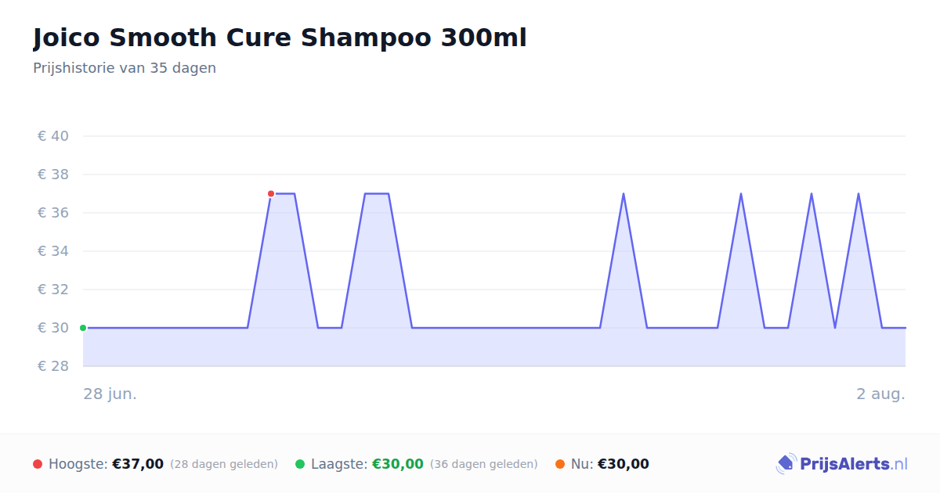Click the 28 dagen geleden note
This screenshot has height=493, width=940.
coord(224,464)
